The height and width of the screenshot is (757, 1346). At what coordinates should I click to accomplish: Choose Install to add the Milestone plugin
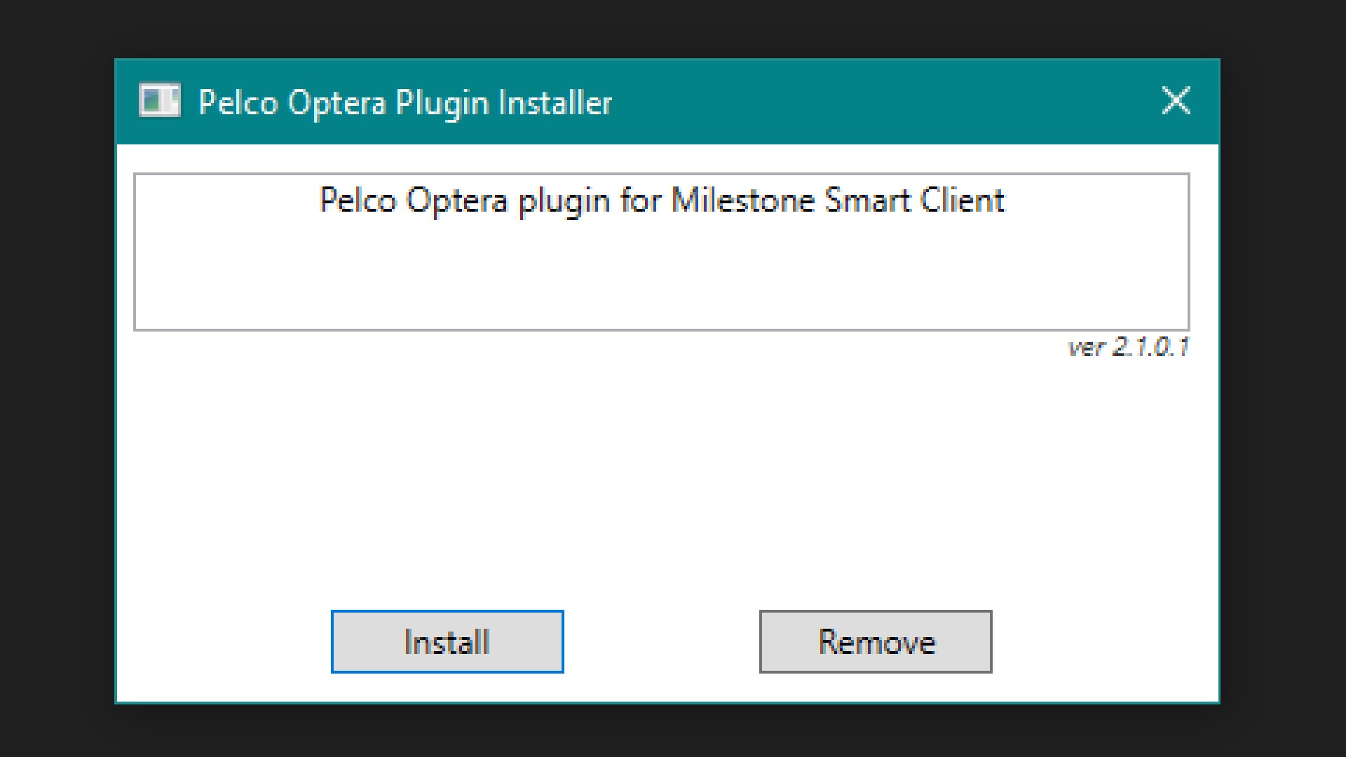click(447, 641)
